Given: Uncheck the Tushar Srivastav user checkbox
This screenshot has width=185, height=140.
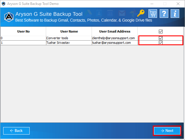Looking at the screenshot, I should pos(161,43).
